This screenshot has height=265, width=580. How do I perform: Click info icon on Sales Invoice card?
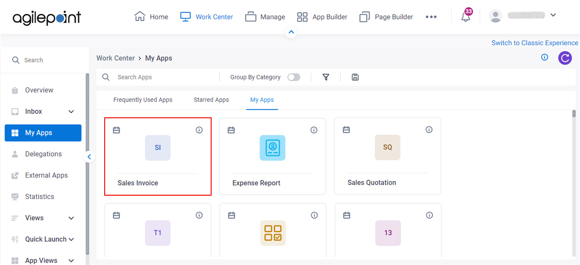[x=199, y=130]
